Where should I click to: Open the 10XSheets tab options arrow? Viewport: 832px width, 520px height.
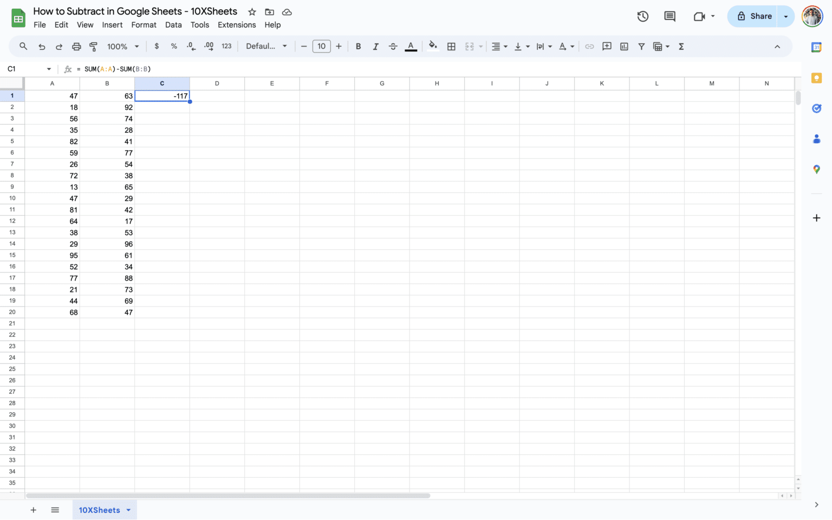pos(128,510)
